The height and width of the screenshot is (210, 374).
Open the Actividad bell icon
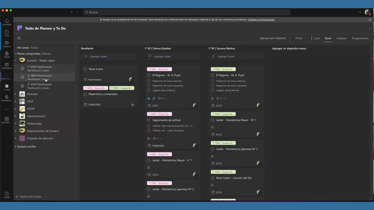(x=7, y=21)
